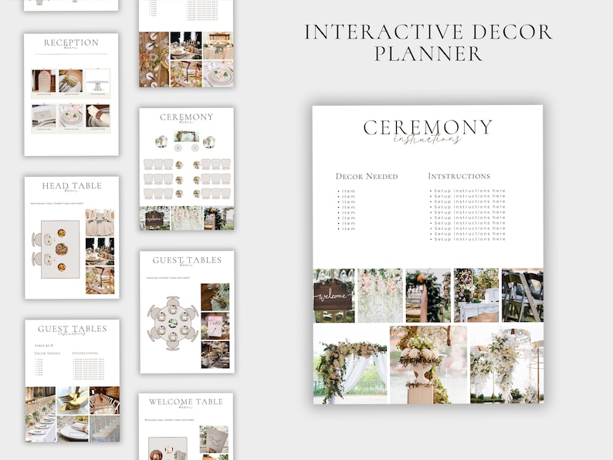This screenshot has height=460, width=613.
Task: Click the ceremony arch in seating diagram
Action: (187, 137)
